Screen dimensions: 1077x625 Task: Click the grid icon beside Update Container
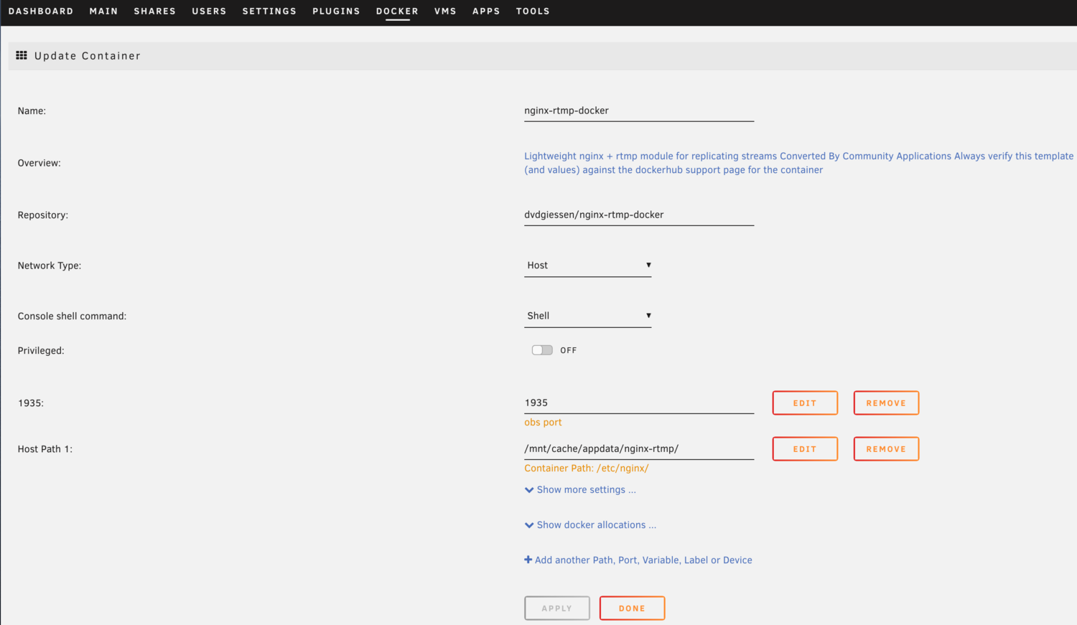pyautogui.click(x=21, y=55)
